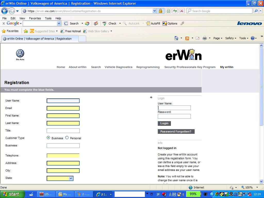Screen dimensions: 264x198
Task: Click the padlock security icon in address bar
Action: (160, 11)
